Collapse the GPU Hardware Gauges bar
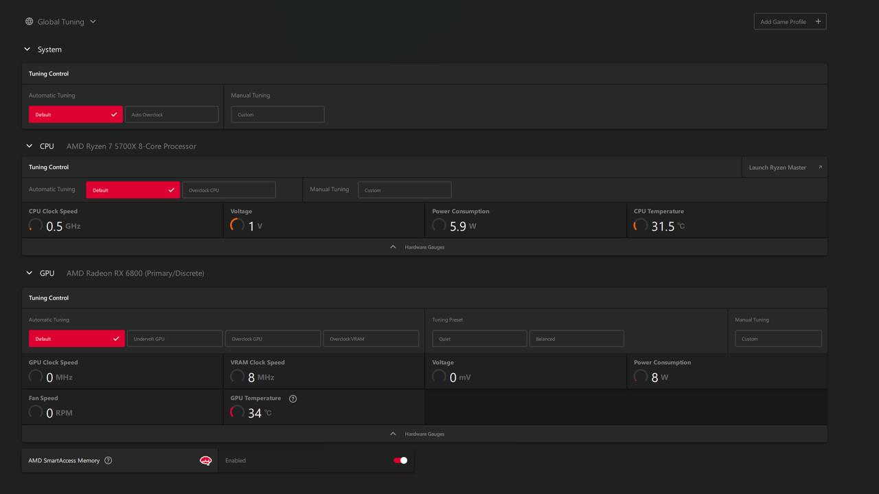This screenshot has width=879, height=494. (x=424, y=434)
